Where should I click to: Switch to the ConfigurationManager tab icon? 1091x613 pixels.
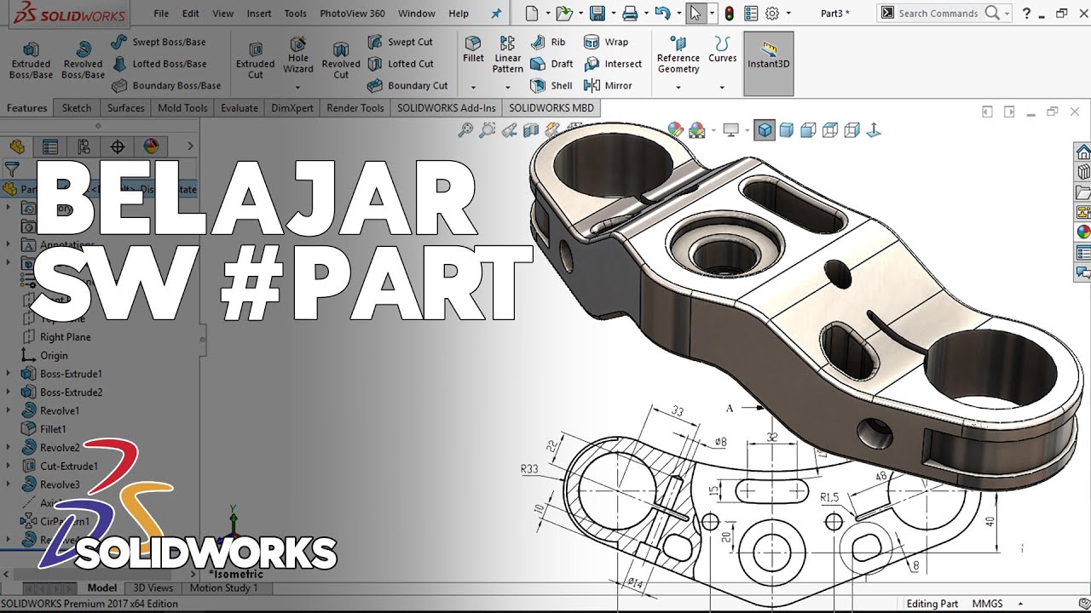84,146
